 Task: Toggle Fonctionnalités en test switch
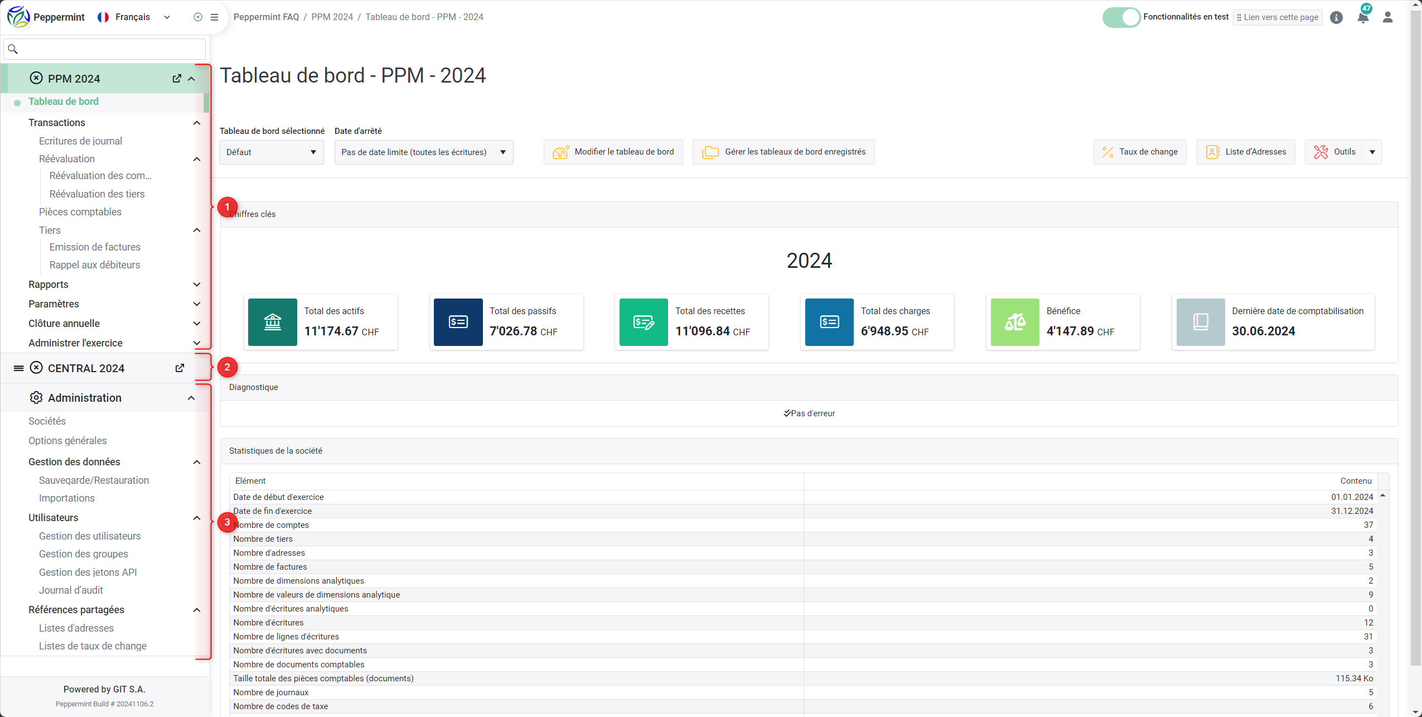tap(1121, 17)
